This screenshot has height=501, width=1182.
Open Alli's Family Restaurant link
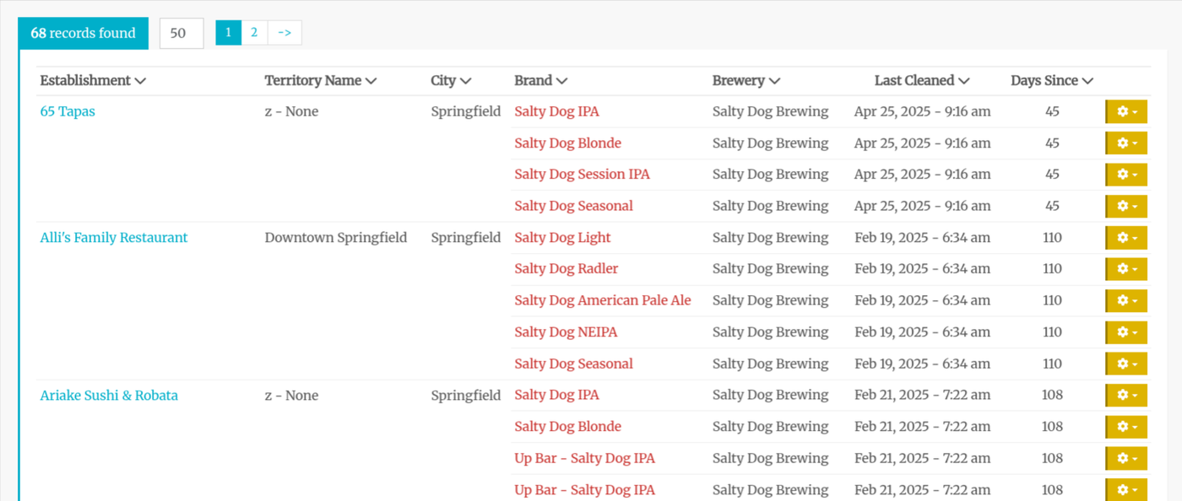click(114, 238)
